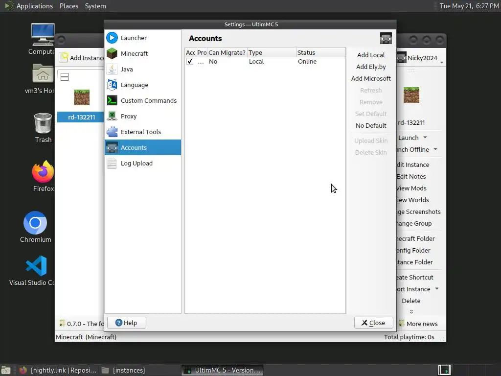Open the Nicky2024 account dropdown
The image size is (501, 376).
coord(420,58)
